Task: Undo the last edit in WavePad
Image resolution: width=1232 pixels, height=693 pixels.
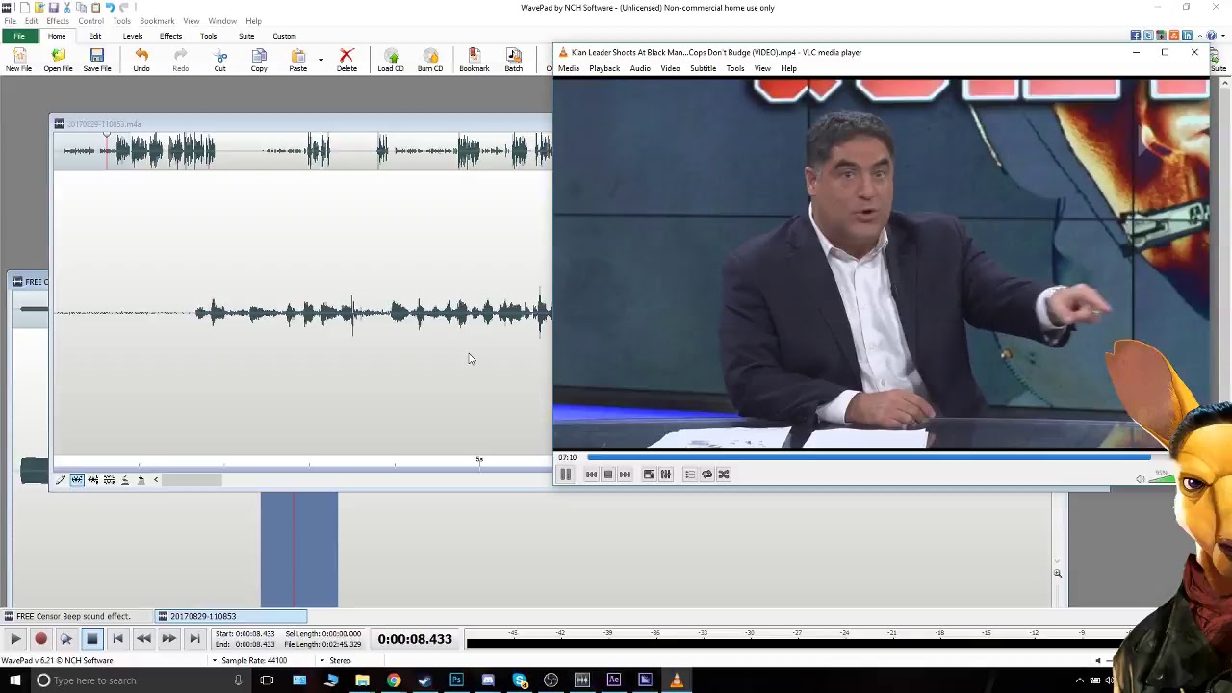Action: pos(141,60)
